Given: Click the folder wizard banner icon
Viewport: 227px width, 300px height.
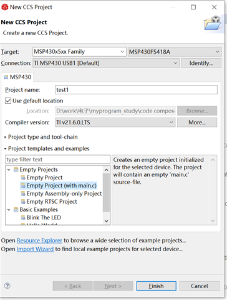Looking at the screenshot, I should [x=213, y=22].
